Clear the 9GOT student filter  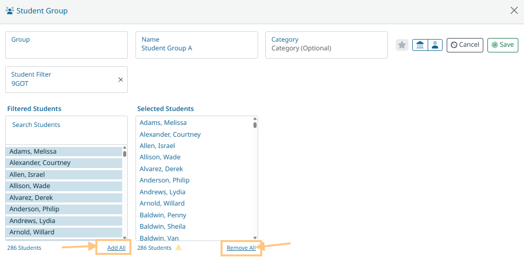point(121,80)
